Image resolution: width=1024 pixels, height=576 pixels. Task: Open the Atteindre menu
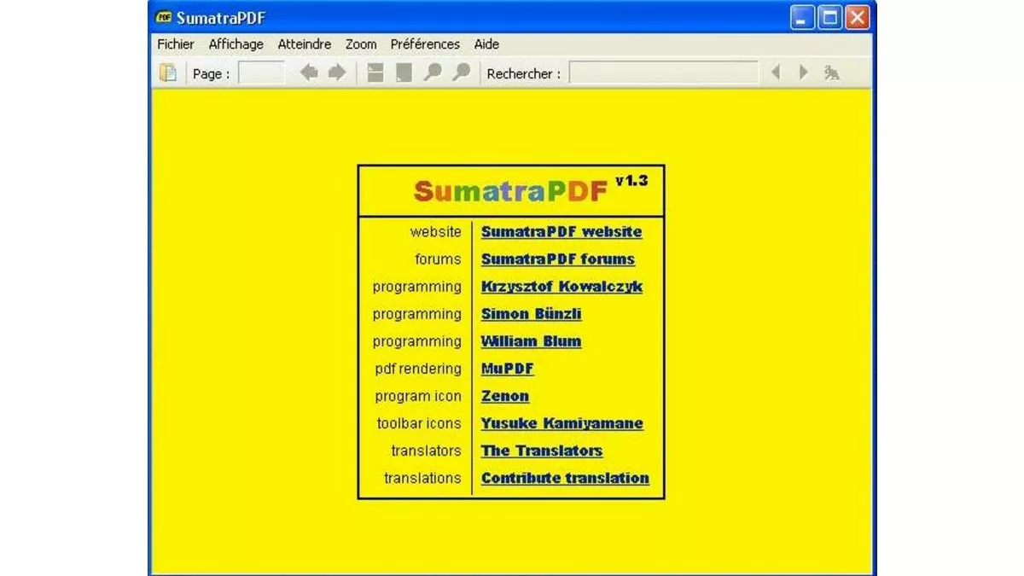(x=304, y=44)
